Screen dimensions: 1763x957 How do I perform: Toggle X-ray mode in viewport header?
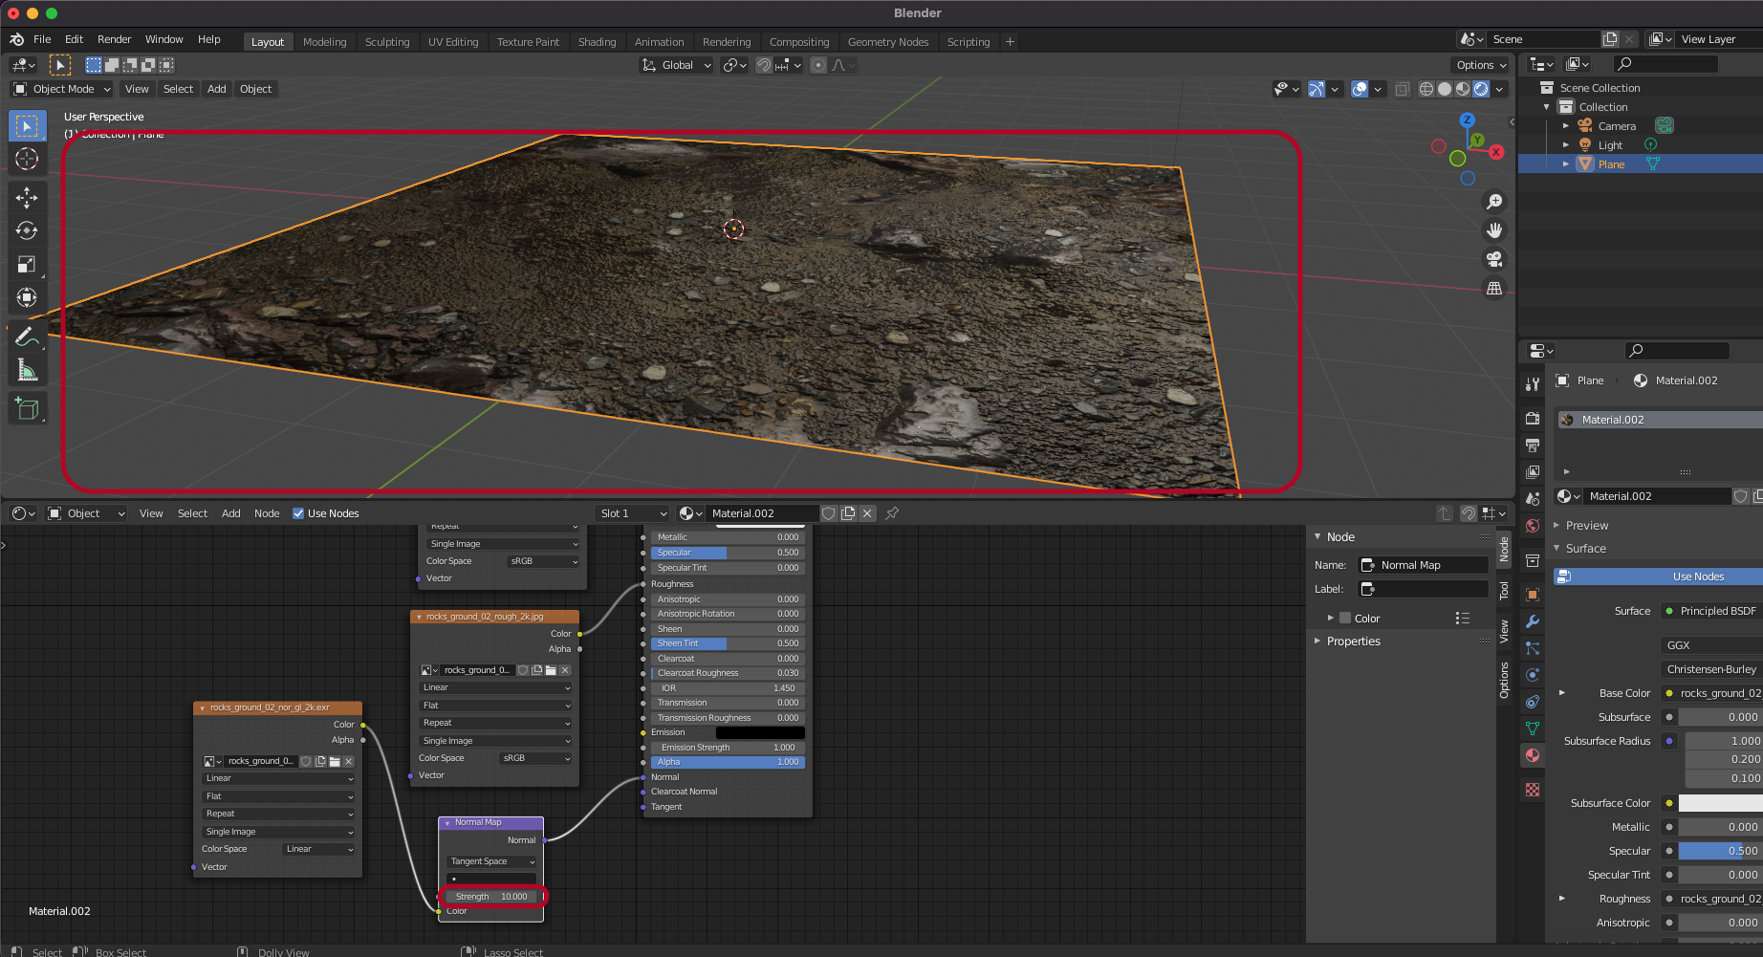[1402, 89]
